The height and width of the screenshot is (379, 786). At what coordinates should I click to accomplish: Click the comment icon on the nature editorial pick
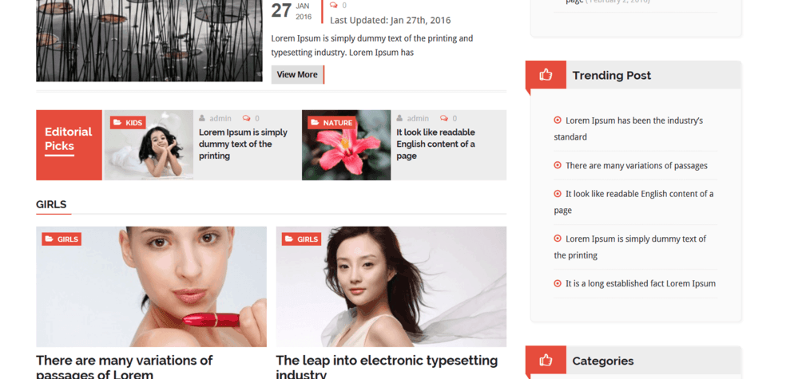(x=443, y=119)
